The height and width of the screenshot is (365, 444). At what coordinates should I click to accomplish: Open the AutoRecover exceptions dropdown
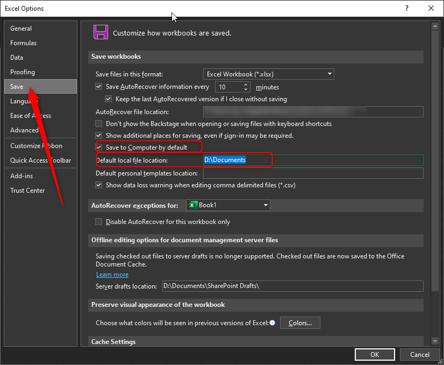265,205
